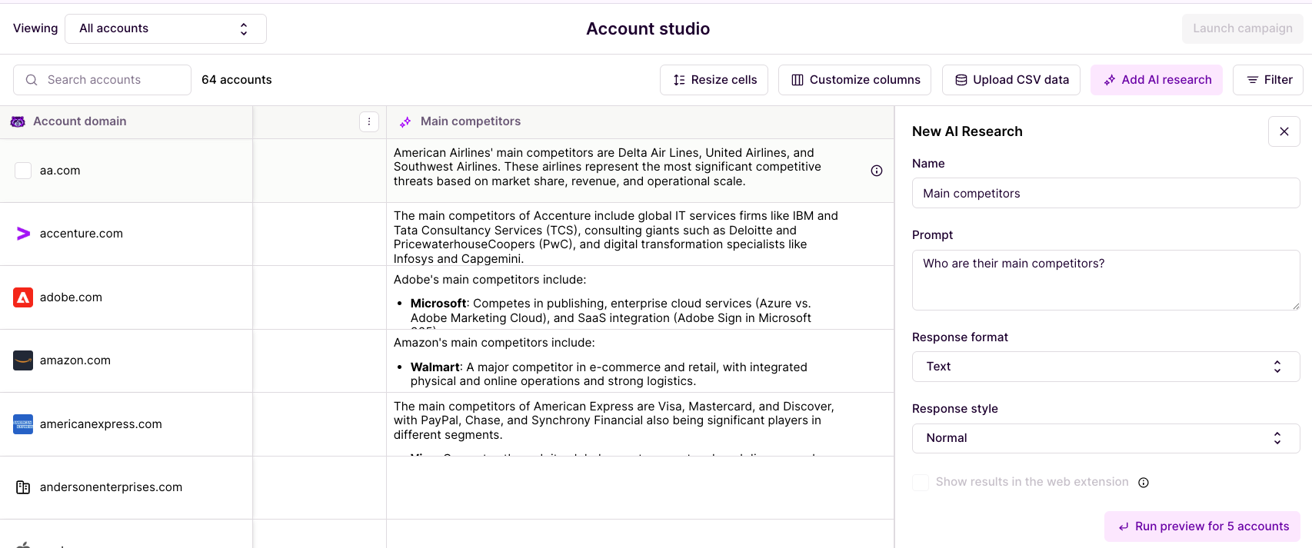Open the All accounts viewing dropdown
The width and height of the screenshot is (1312, 548).
pos(165,28)
